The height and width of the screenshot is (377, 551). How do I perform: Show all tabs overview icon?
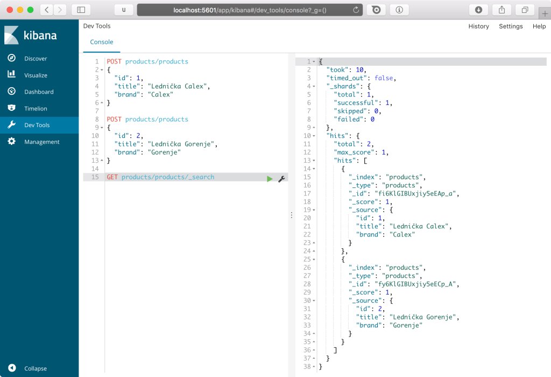[525, 10]
